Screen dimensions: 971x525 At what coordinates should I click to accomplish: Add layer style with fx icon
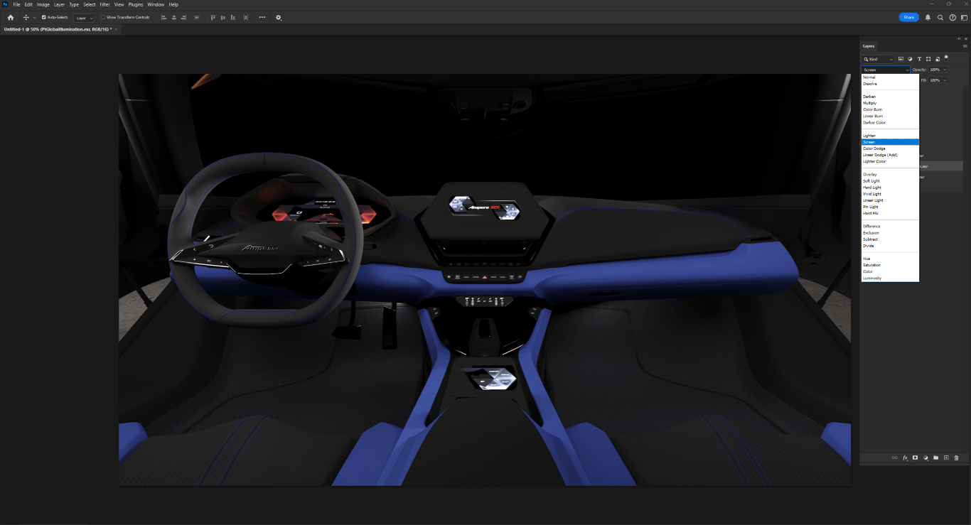tap(905, 458)
